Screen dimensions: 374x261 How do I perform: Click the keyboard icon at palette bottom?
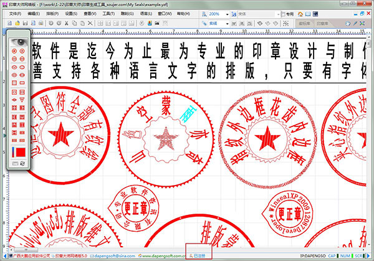coord(15,163)
